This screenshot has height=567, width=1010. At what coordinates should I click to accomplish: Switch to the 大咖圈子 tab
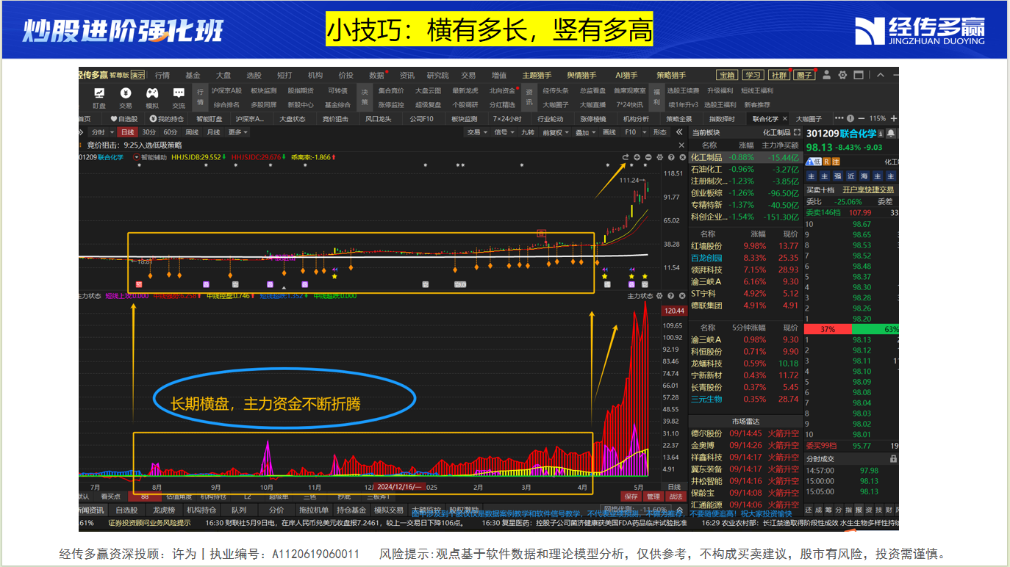pyautogui.click(x=810, y=118)
